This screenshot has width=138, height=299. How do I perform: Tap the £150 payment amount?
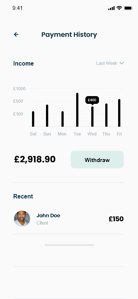pos(116,219)
